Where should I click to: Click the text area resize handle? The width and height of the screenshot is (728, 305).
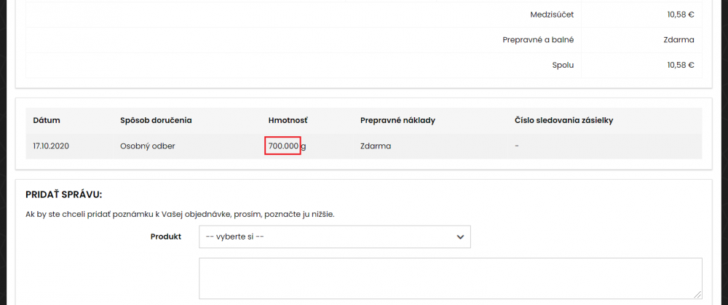(x=698, y=294)
